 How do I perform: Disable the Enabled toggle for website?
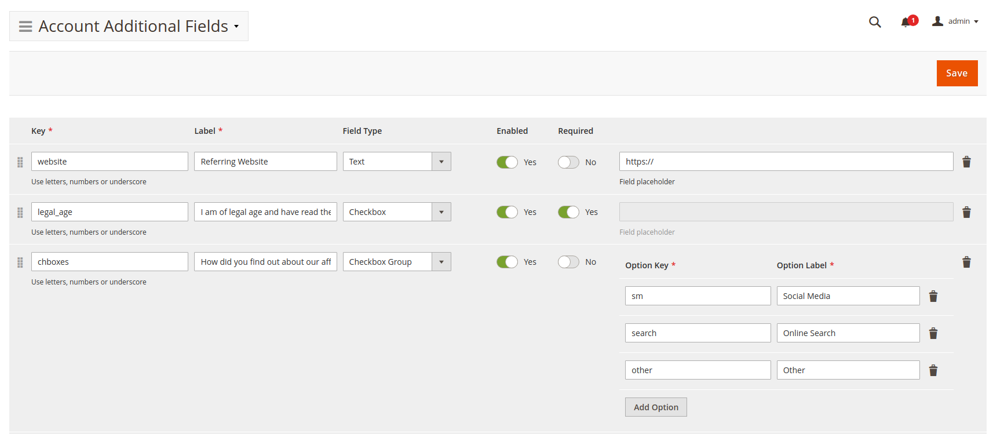[507, 162]
